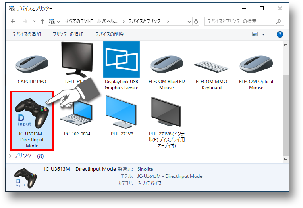Select the PHL 271V8 monitor icon
Image resolution: width=303 pixels, height=208 pixels.
pyautogui.click(x=122, y=112)
